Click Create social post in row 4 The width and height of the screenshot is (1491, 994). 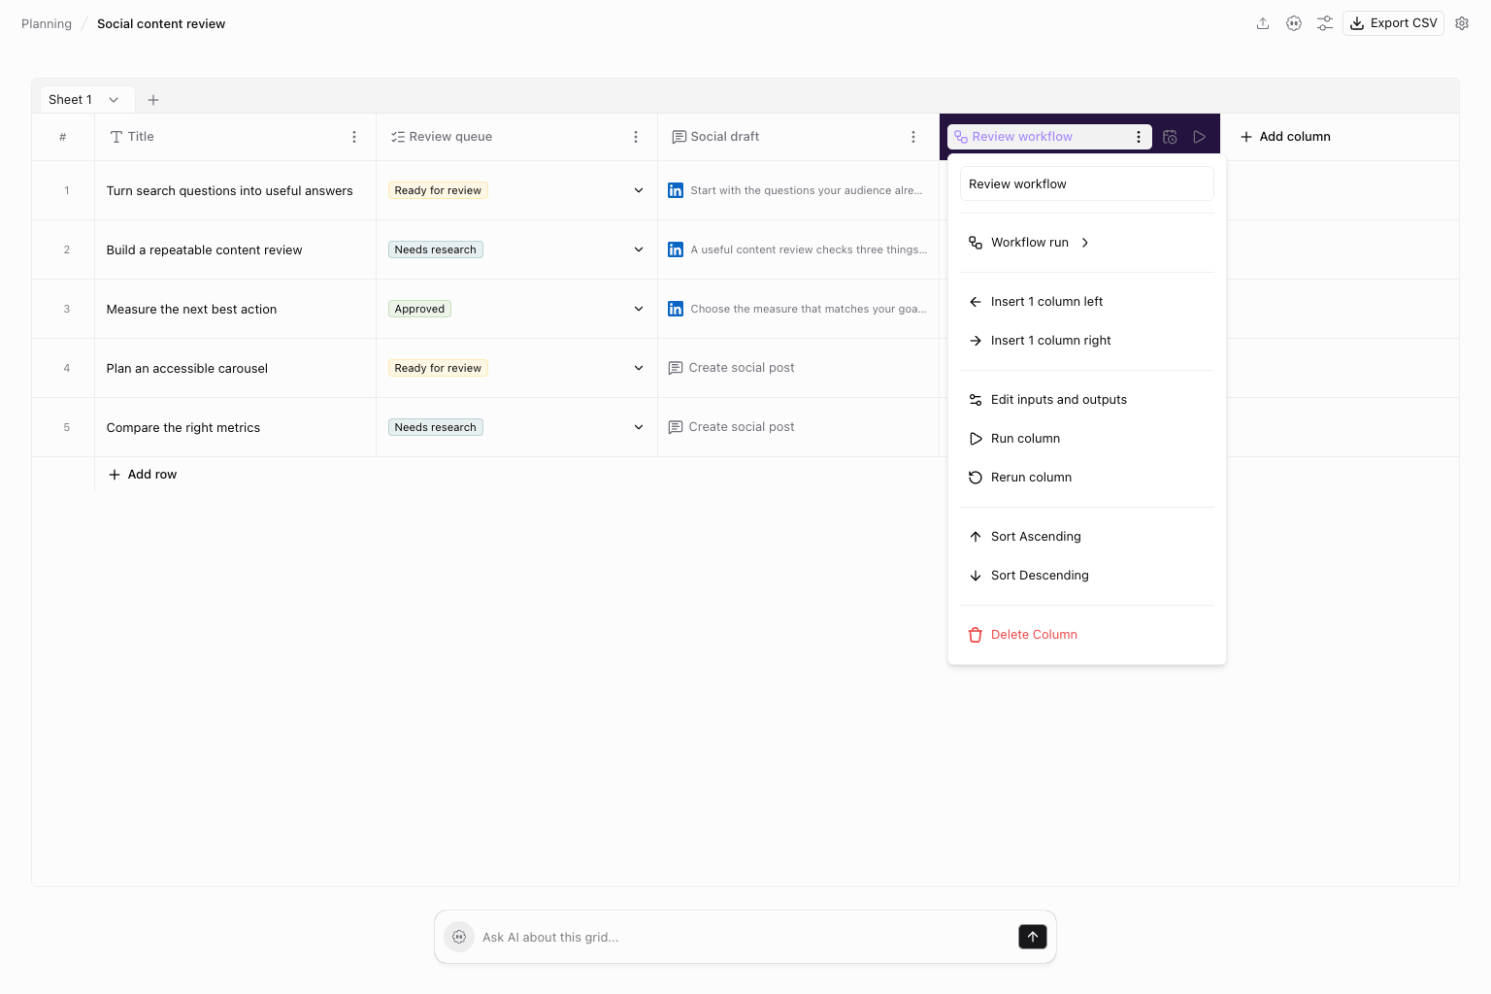(x=732, y=368)
